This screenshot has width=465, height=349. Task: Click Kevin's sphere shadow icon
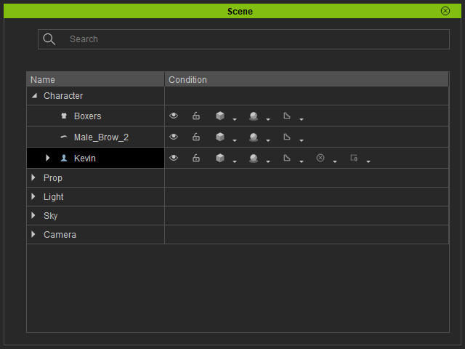click(254, 158)
